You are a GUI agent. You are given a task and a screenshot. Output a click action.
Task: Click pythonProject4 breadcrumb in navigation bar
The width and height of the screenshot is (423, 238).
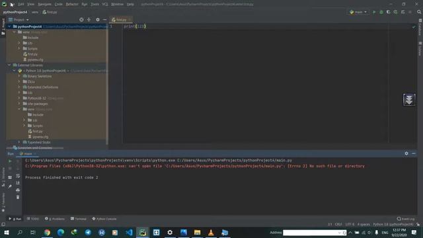click(15, 12)
